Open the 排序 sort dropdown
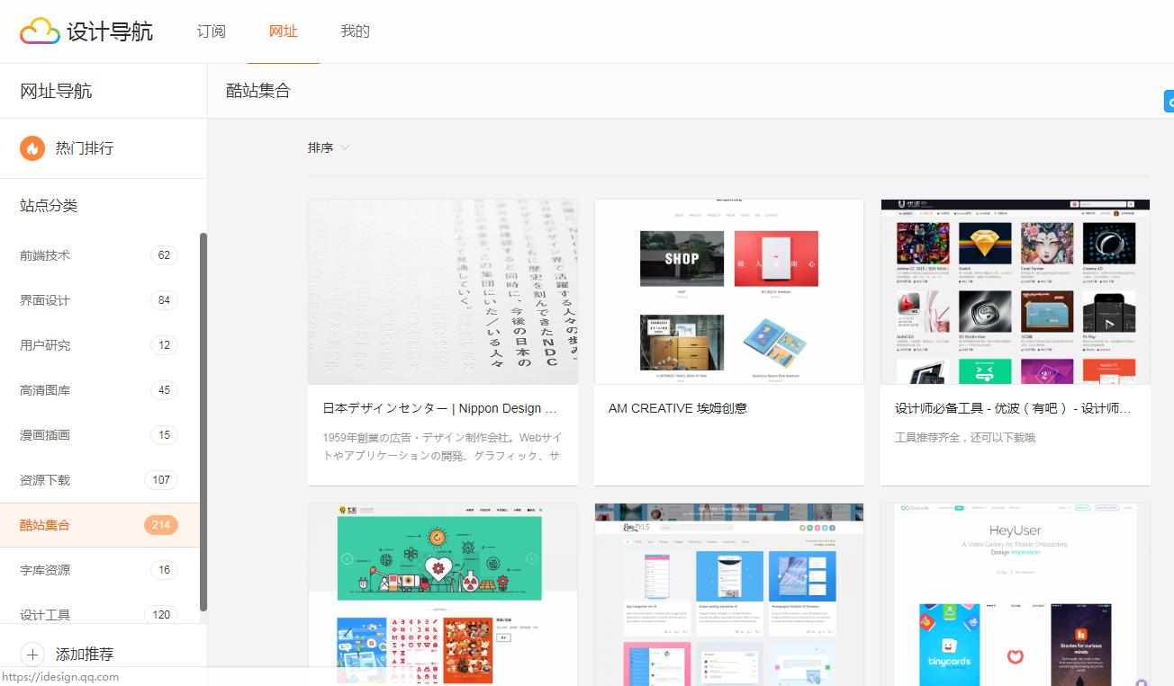Image resolution: width=1174 pixels, height=686 pixels. tap(328, 147)
